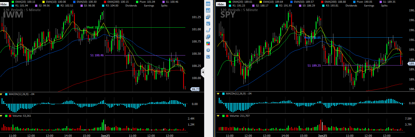Click Earnings on the IWM chart legend
Image resolution: width=415 pixels, height=137 pixels.
[x=149, y=6]
